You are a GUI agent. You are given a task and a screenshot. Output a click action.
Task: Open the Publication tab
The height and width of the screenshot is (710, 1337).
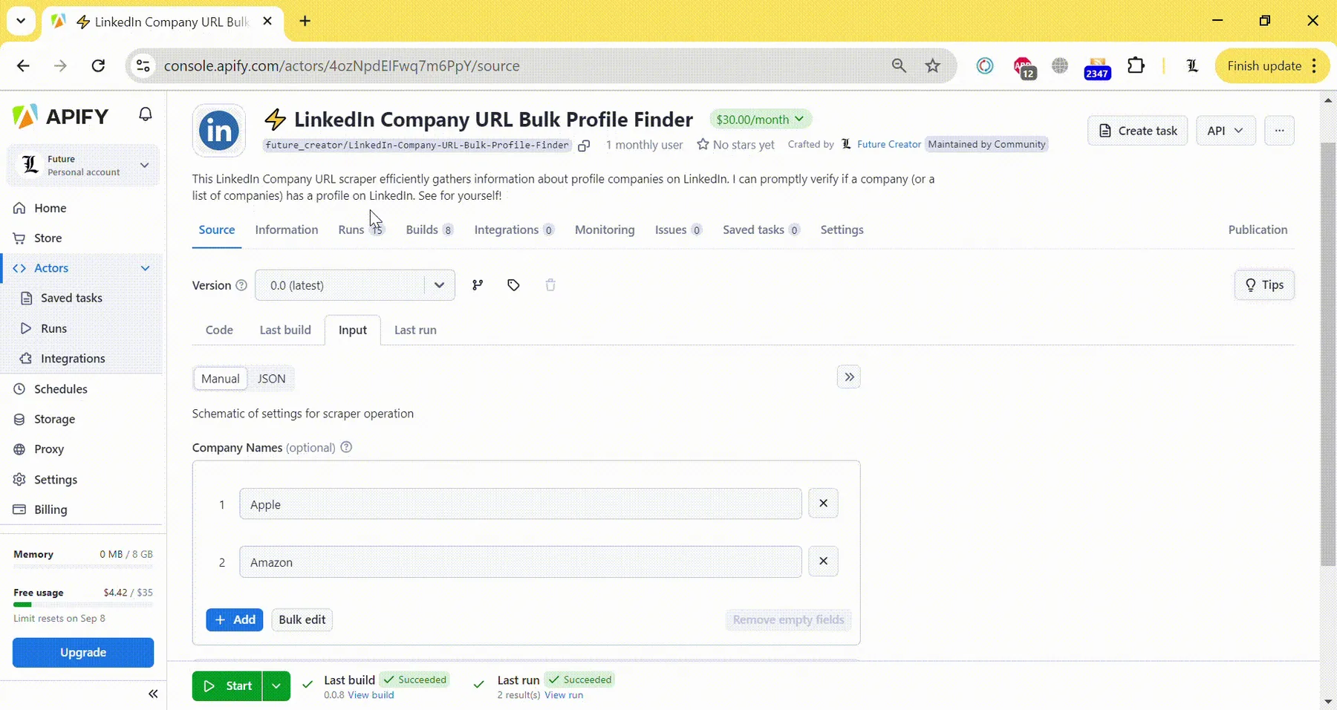pos(1258,230)
